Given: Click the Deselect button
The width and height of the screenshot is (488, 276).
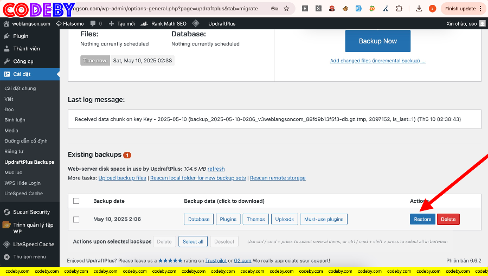Looking at the screenshot, I should coord(224,241).
